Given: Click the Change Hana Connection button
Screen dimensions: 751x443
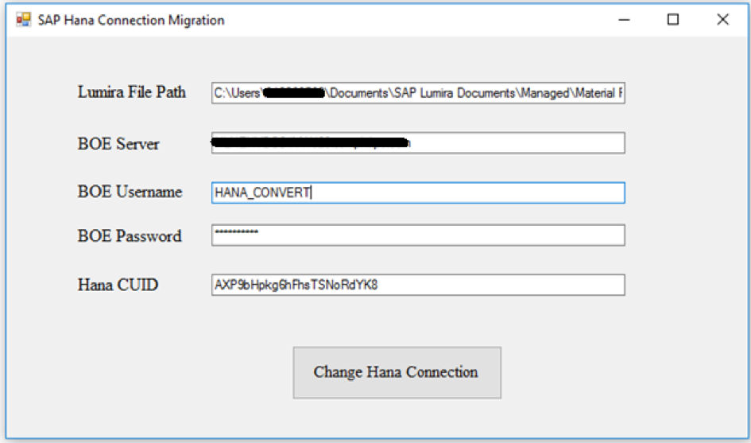Looking at the screenshot, I should 397,372.
